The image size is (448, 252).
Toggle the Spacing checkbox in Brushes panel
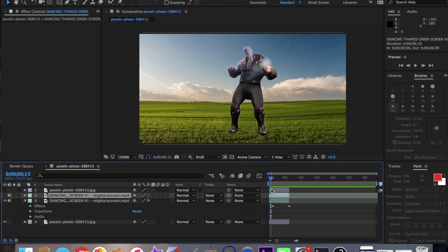coord(395,142)
